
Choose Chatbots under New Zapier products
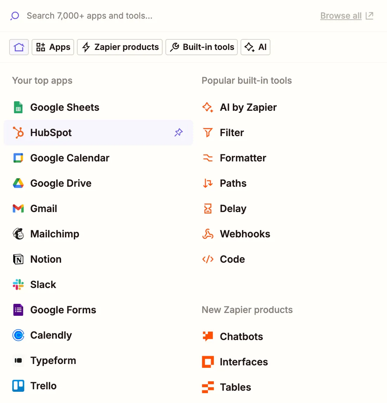tap(242, 337)
